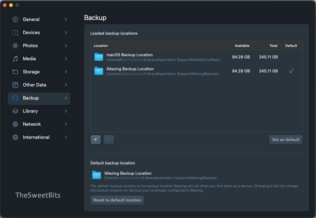
Task: Expand the Library chevron
Action: pos(66,111)
